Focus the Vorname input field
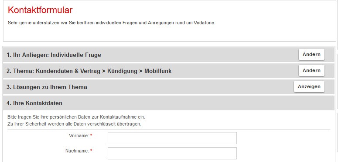This screenshot has width=338, height=162. tap(172, 138)
